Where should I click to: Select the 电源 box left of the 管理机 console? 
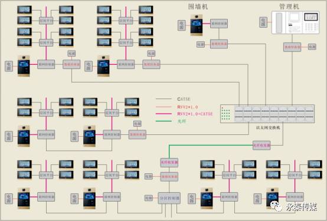[263, 22]
